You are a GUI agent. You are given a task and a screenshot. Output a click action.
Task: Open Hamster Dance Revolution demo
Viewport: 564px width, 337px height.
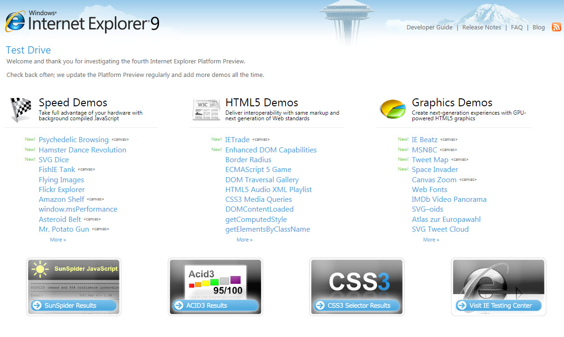83,150
